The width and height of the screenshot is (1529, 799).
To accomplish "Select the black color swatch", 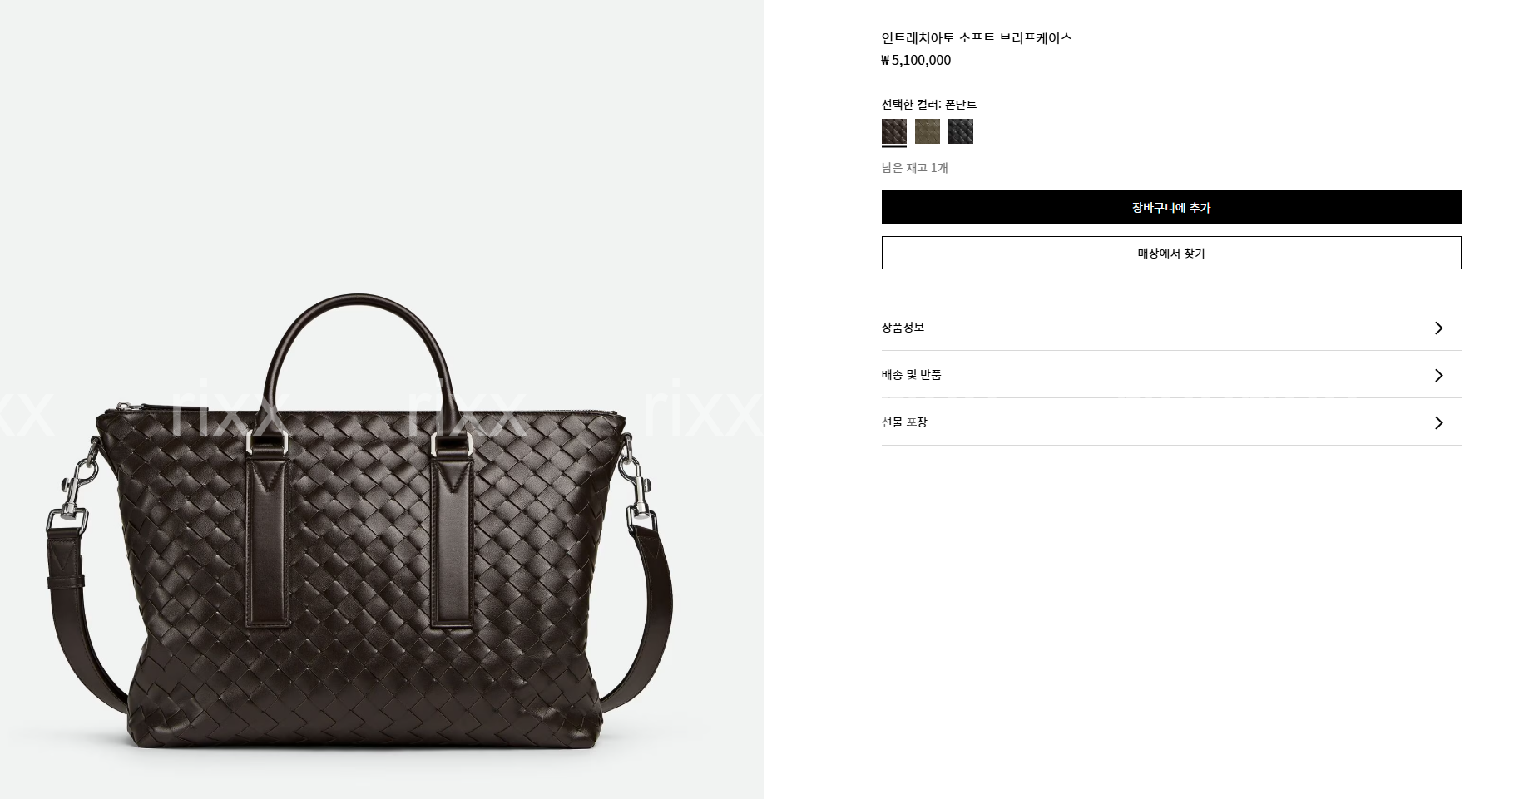I will pyautogui.click(x=961, y=131).
